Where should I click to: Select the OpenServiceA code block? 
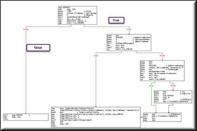(162, 71)
